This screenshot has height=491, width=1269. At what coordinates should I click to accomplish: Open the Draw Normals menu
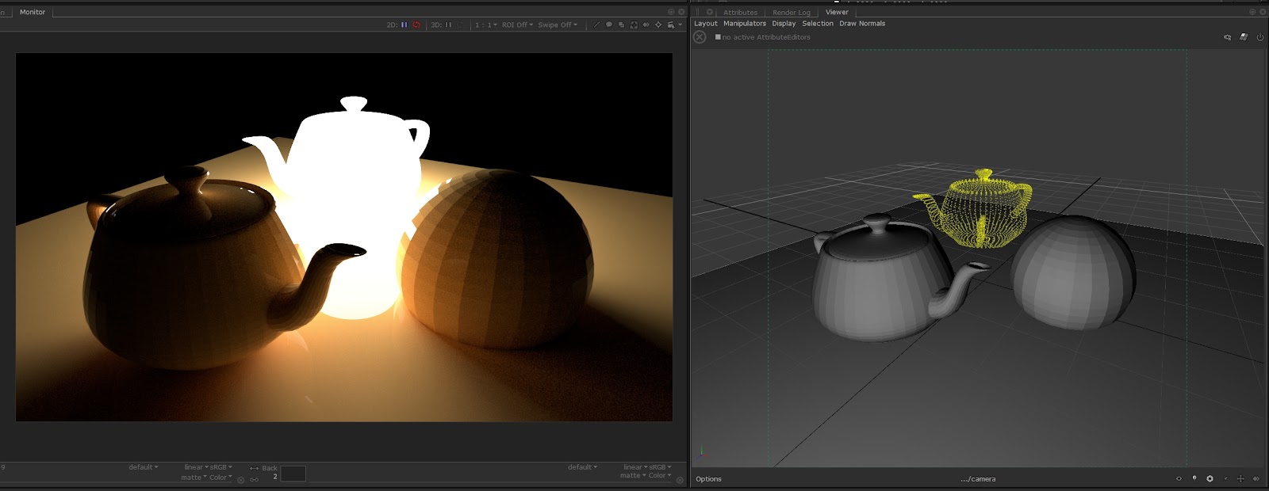point(862,24)
